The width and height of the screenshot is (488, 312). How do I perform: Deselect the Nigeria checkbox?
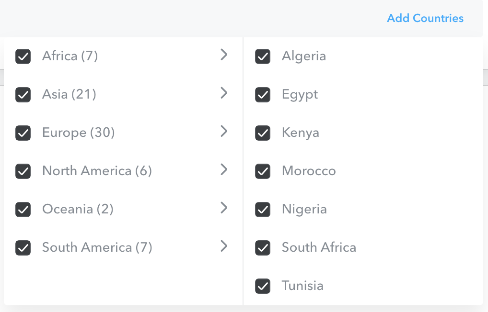click(263, 210)
